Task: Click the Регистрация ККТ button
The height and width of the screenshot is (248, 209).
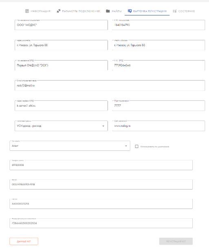Action: click(x=176, y=241)
